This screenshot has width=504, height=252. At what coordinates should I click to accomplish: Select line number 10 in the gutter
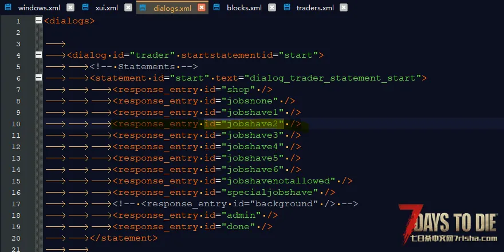[x=18, y=124]
